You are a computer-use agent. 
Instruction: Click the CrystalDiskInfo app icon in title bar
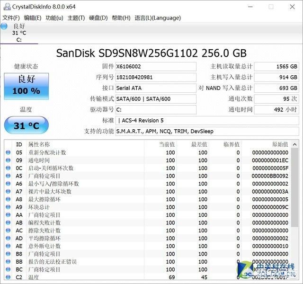[x=7, y=7]
